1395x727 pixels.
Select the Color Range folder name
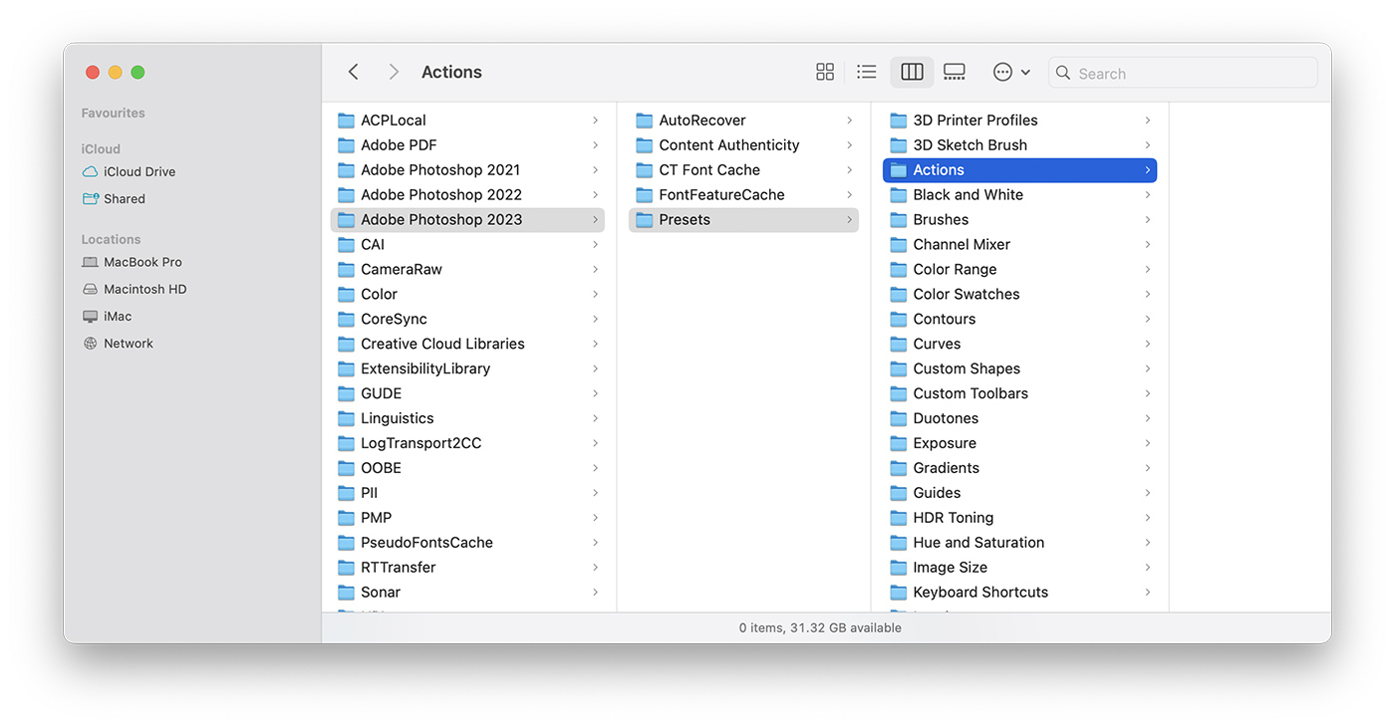[956, 270]
